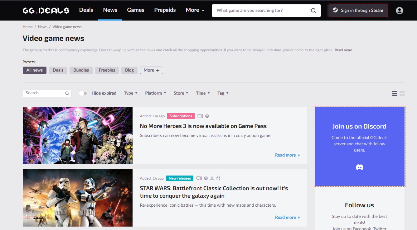Screen dimensions: 417x230
Task: Open the user account avatar icon
Action: click(399, 11)
